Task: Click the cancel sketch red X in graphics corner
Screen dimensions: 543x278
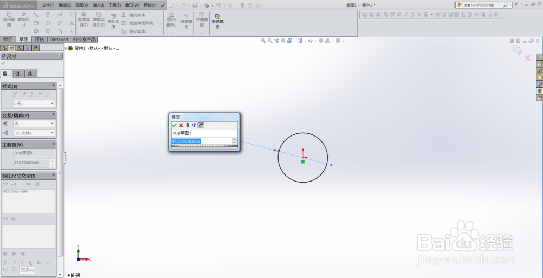Action: [x=527, y=58]
